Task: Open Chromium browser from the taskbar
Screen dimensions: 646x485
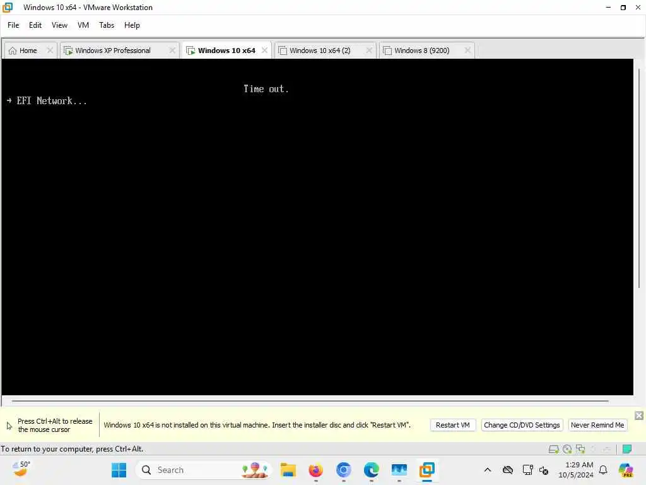Action: (344, 470)
